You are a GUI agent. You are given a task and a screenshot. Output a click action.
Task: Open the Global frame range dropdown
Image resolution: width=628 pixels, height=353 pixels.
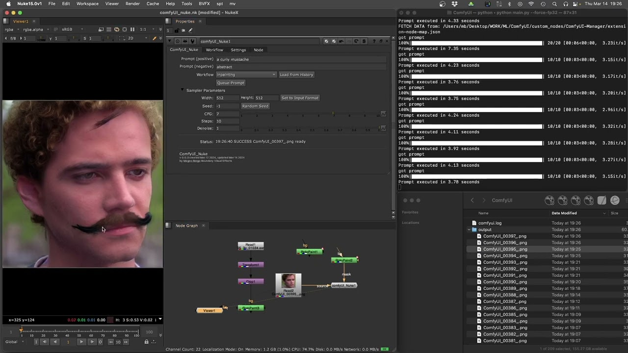[13, 342]
